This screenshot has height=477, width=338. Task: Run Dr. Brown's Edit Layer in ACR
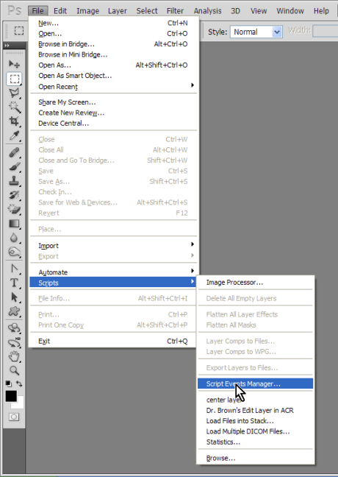point(256,410)
